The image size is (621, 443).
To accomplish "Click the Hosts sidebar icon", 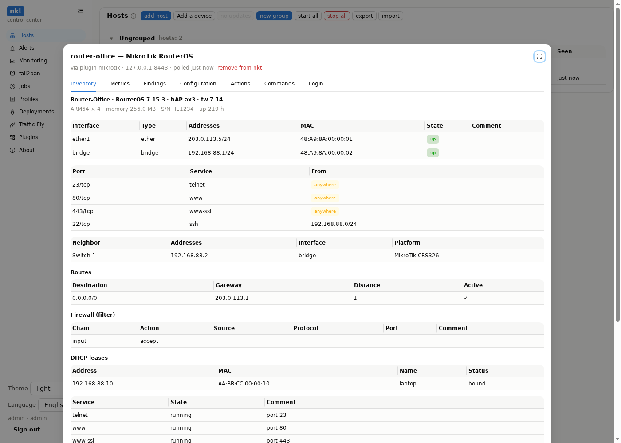I will point(12,35).
